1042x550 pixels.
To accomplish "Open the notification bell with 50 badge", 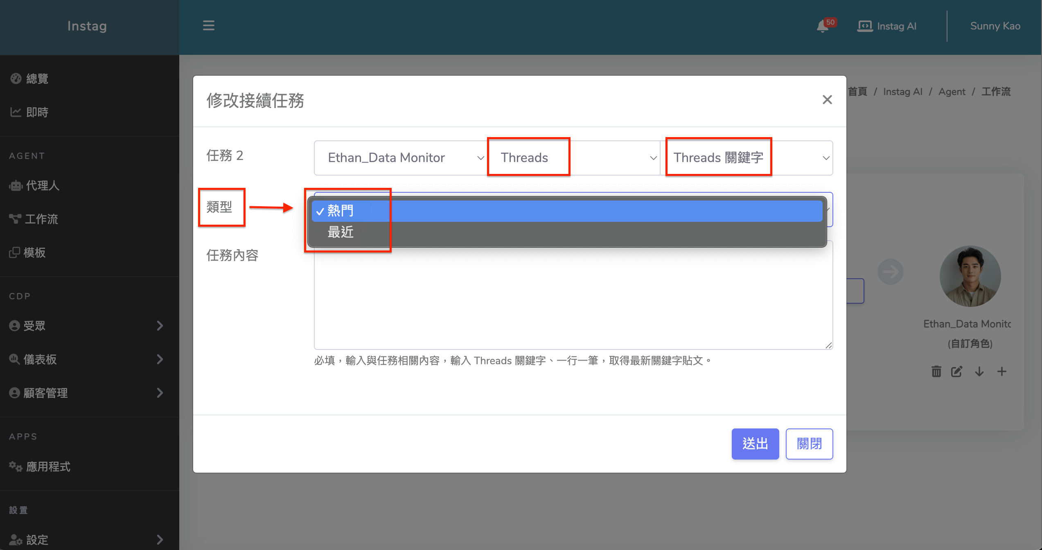I will (x=823, y=26).
